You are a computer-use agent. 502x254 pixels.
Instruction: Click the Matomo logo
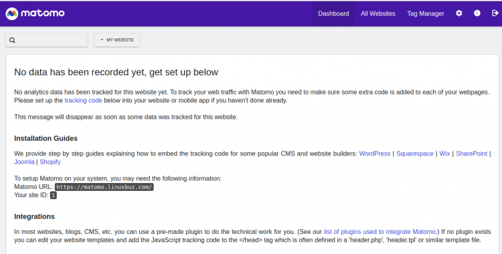coord(35,13)
